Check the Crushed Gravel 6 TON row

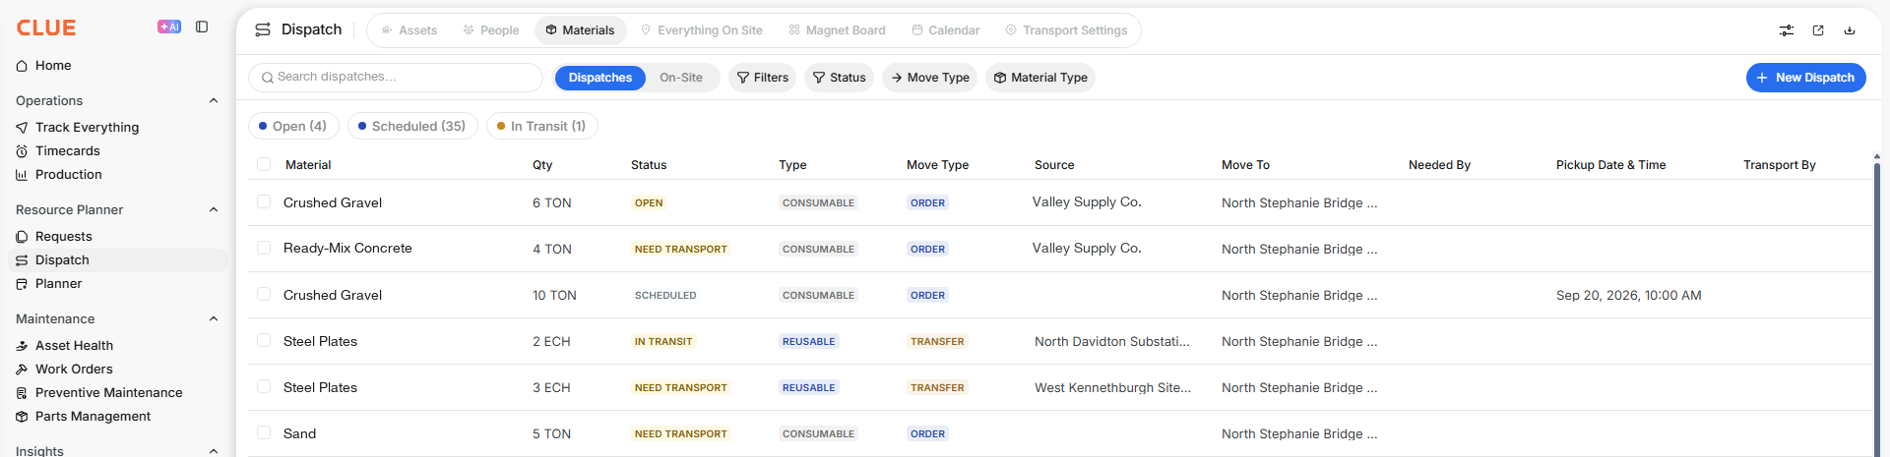click(x=264, y=201)
